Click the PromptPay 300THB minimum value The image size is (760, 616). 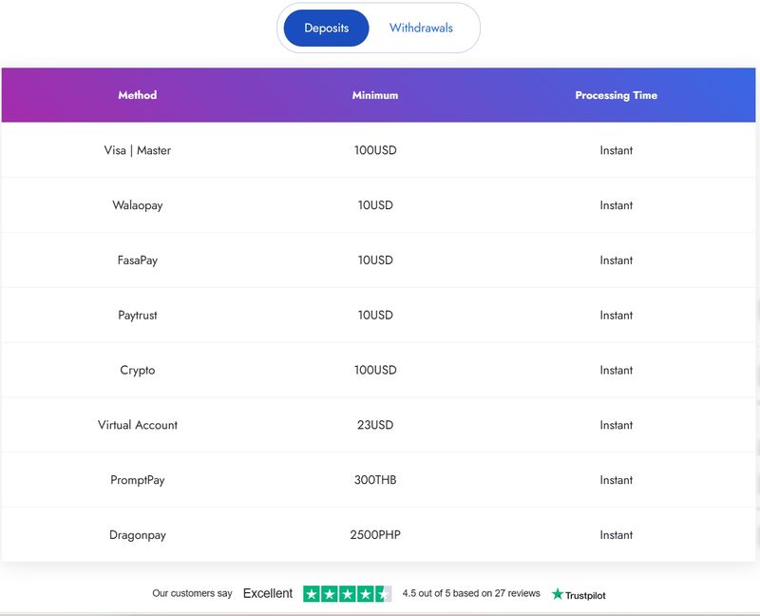click(x=375, y=480)
